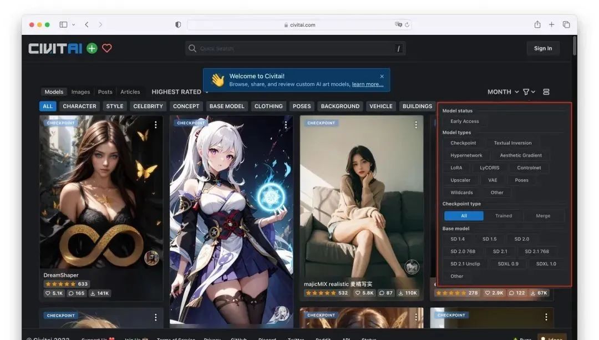Select the BACKGROUND category tag
The image size is (599, 340).
(x=340, y=106)
